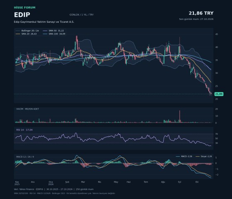Click the MACD axis label -2
Image resolution: width=232 pixels, height=199 pixels.
pos(217,175)
